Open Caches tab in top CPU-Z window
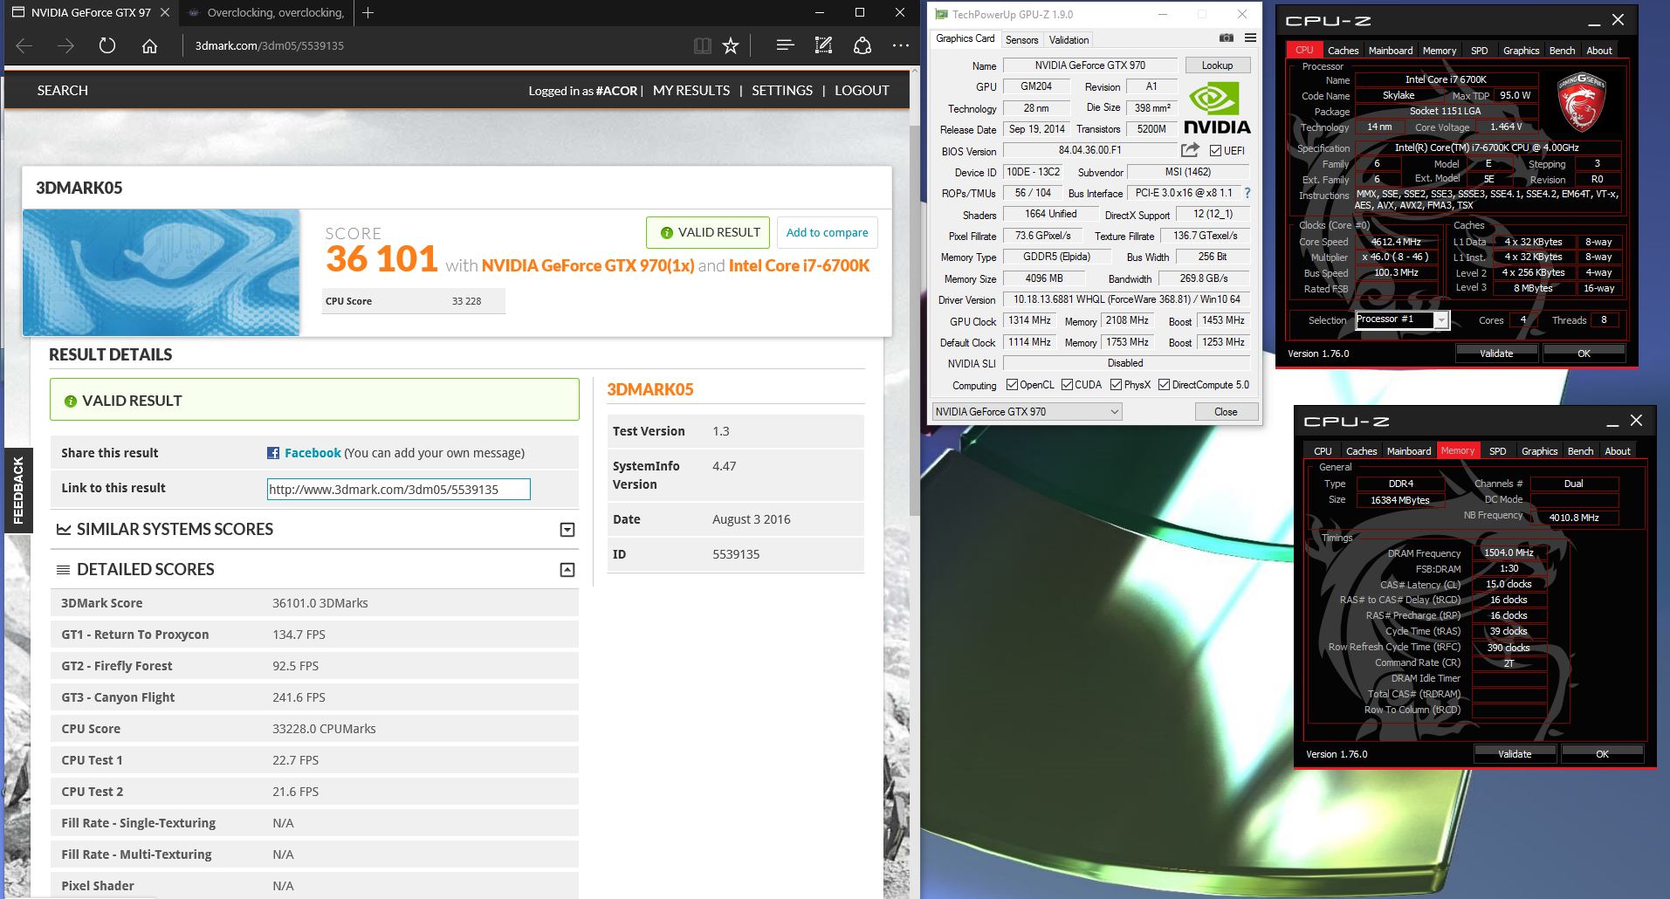This screenshot has width=1670, height=899. [x=1343, y=51]
